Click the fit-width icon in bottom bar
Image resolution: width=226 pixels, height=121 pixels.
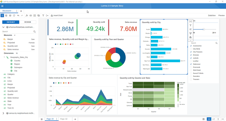(x=223, y=119)
